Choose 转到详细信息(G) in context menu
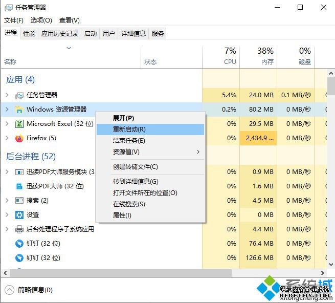The width and height of the screenshot is (335, 303). pos(150,182)
